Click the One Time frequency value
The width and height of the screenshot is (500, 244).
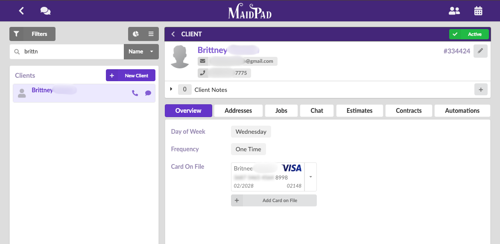(249, 149)
